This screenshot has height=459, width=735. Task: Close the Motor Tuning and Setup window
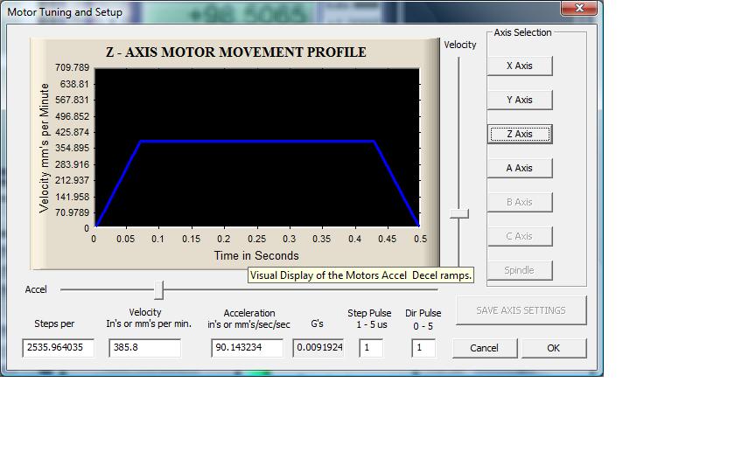578,9
